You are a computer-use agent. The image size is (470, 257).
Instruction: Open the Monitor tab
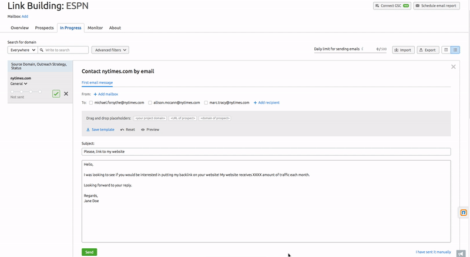(x=95, y=28)
